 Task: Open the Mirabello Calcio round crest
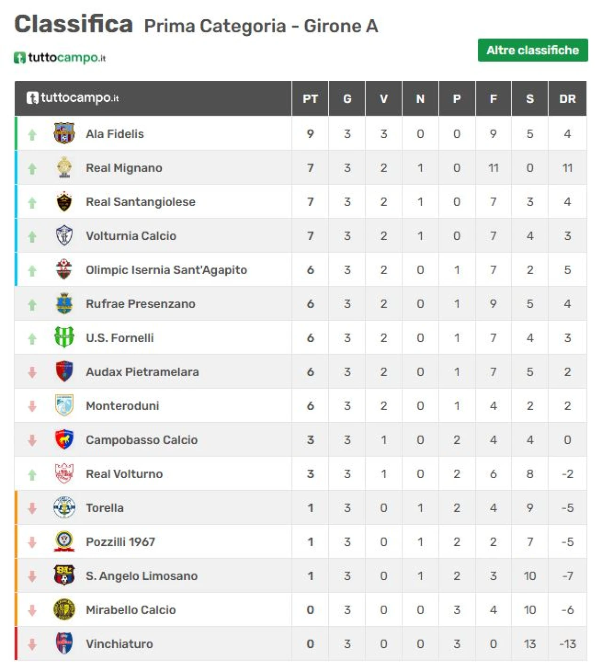(64, 610)
